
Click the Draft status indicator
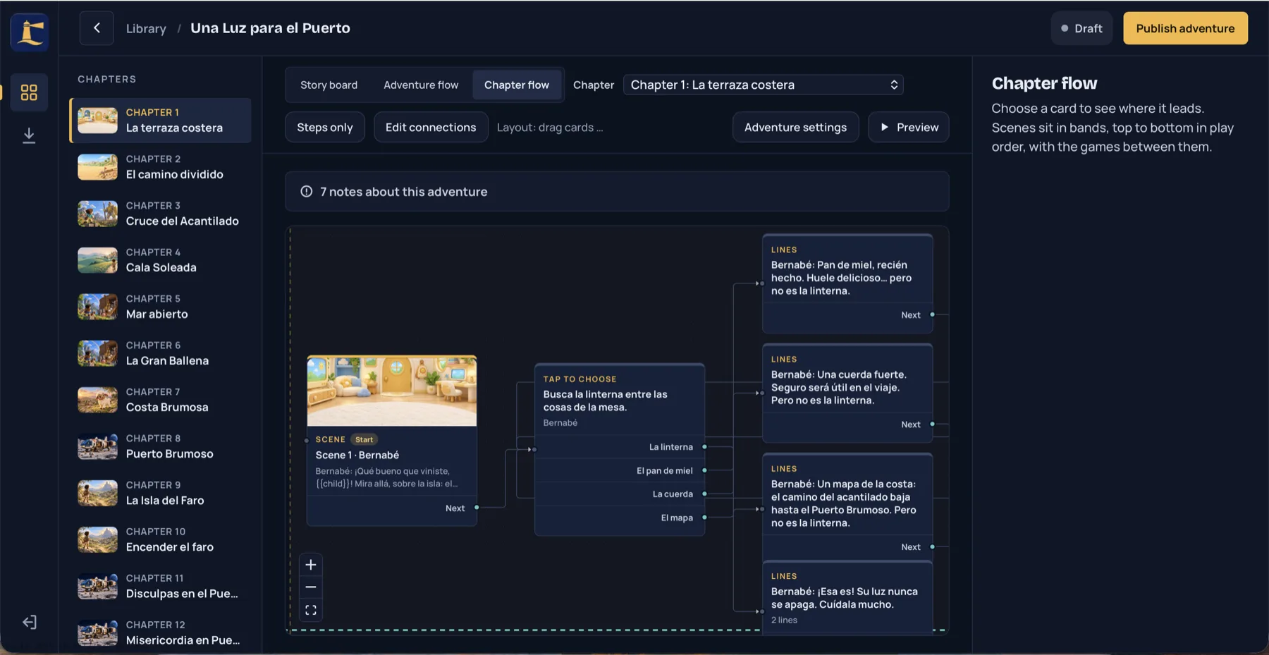coord(1081,28)
